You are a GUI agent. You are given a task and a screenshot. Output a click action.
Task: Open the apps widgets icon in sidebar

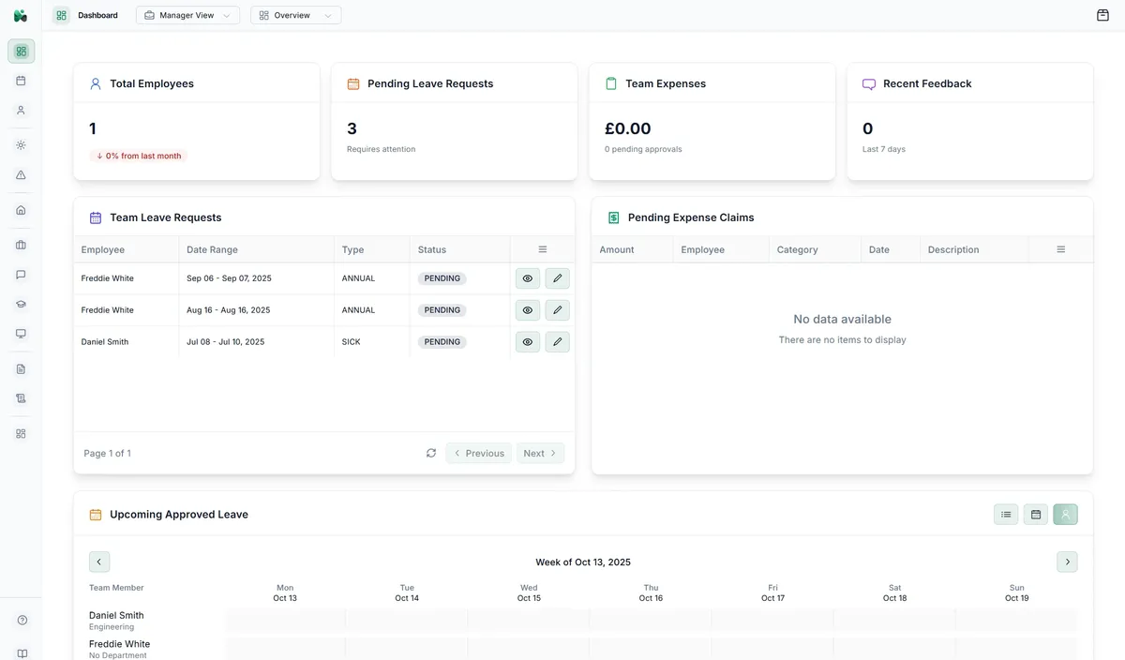21,434
